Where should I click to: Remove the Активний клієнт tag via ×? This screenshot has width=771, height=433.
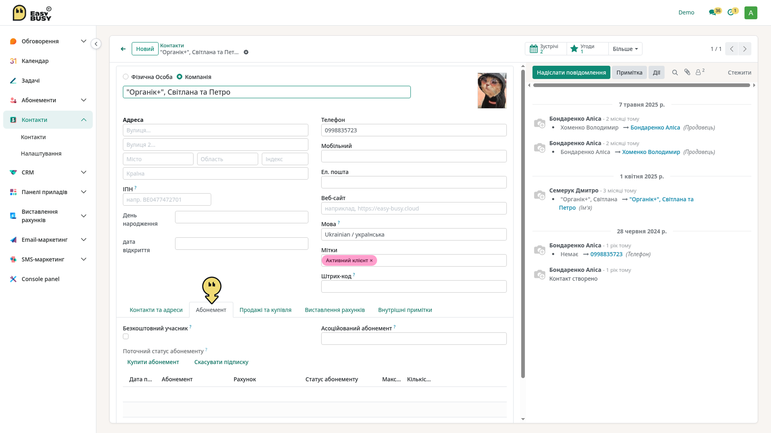tap(371, 261)
